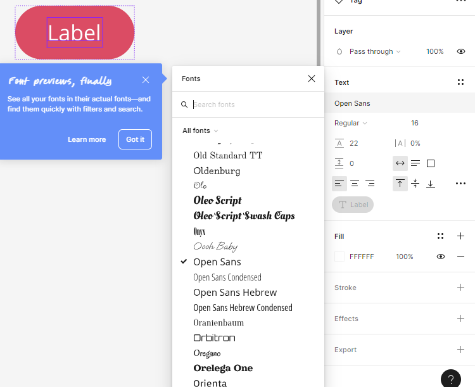Screen dimensions: 475x387
Task: Click the paragraph spacing icon
Action: click(x=339, y=163)
